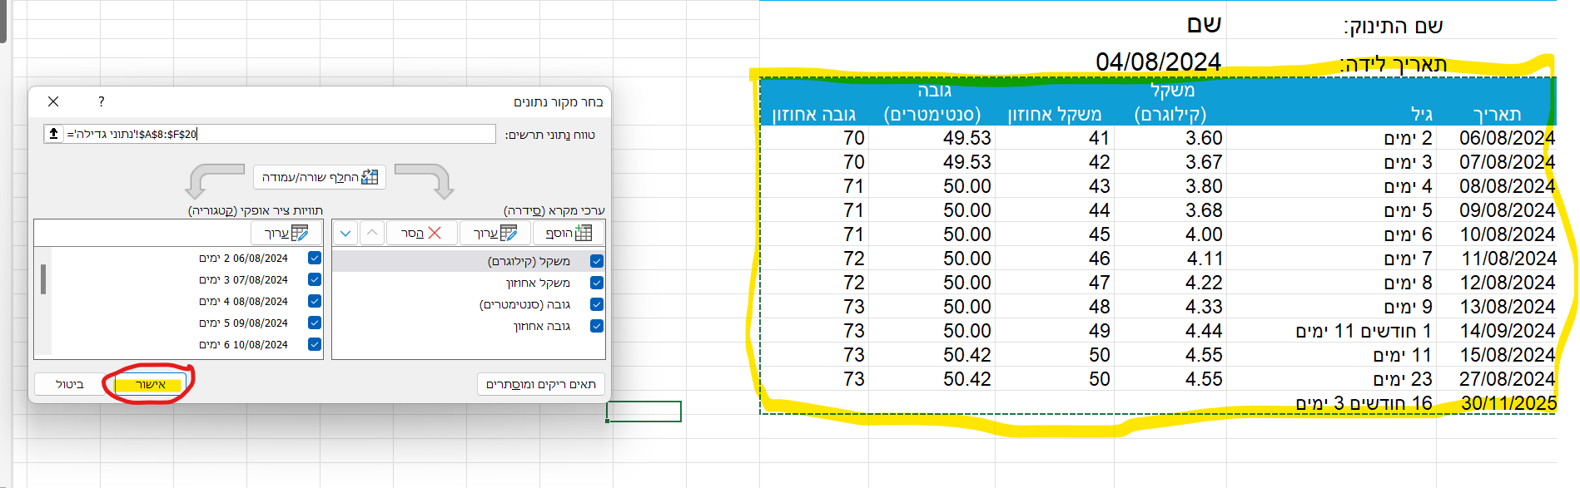Viewport: 1580px width, 488px height.
Task: Click birth date cell 04/08/2024
Action: pyautogui.click(x=1158, y=62)
